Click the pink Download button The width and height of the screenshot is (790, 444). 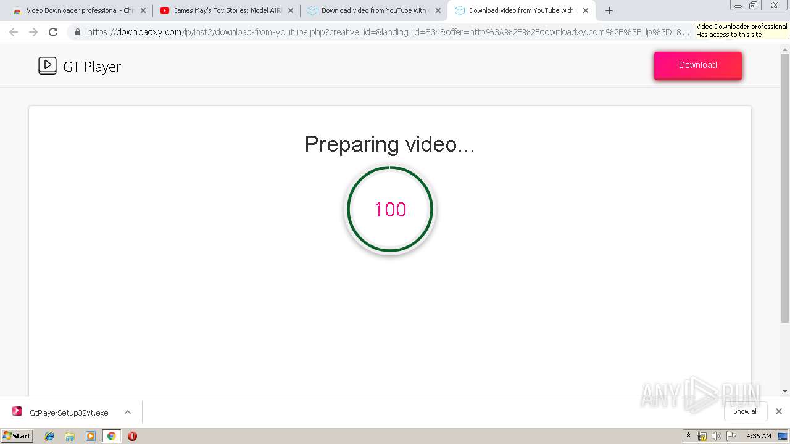(698, 65)
